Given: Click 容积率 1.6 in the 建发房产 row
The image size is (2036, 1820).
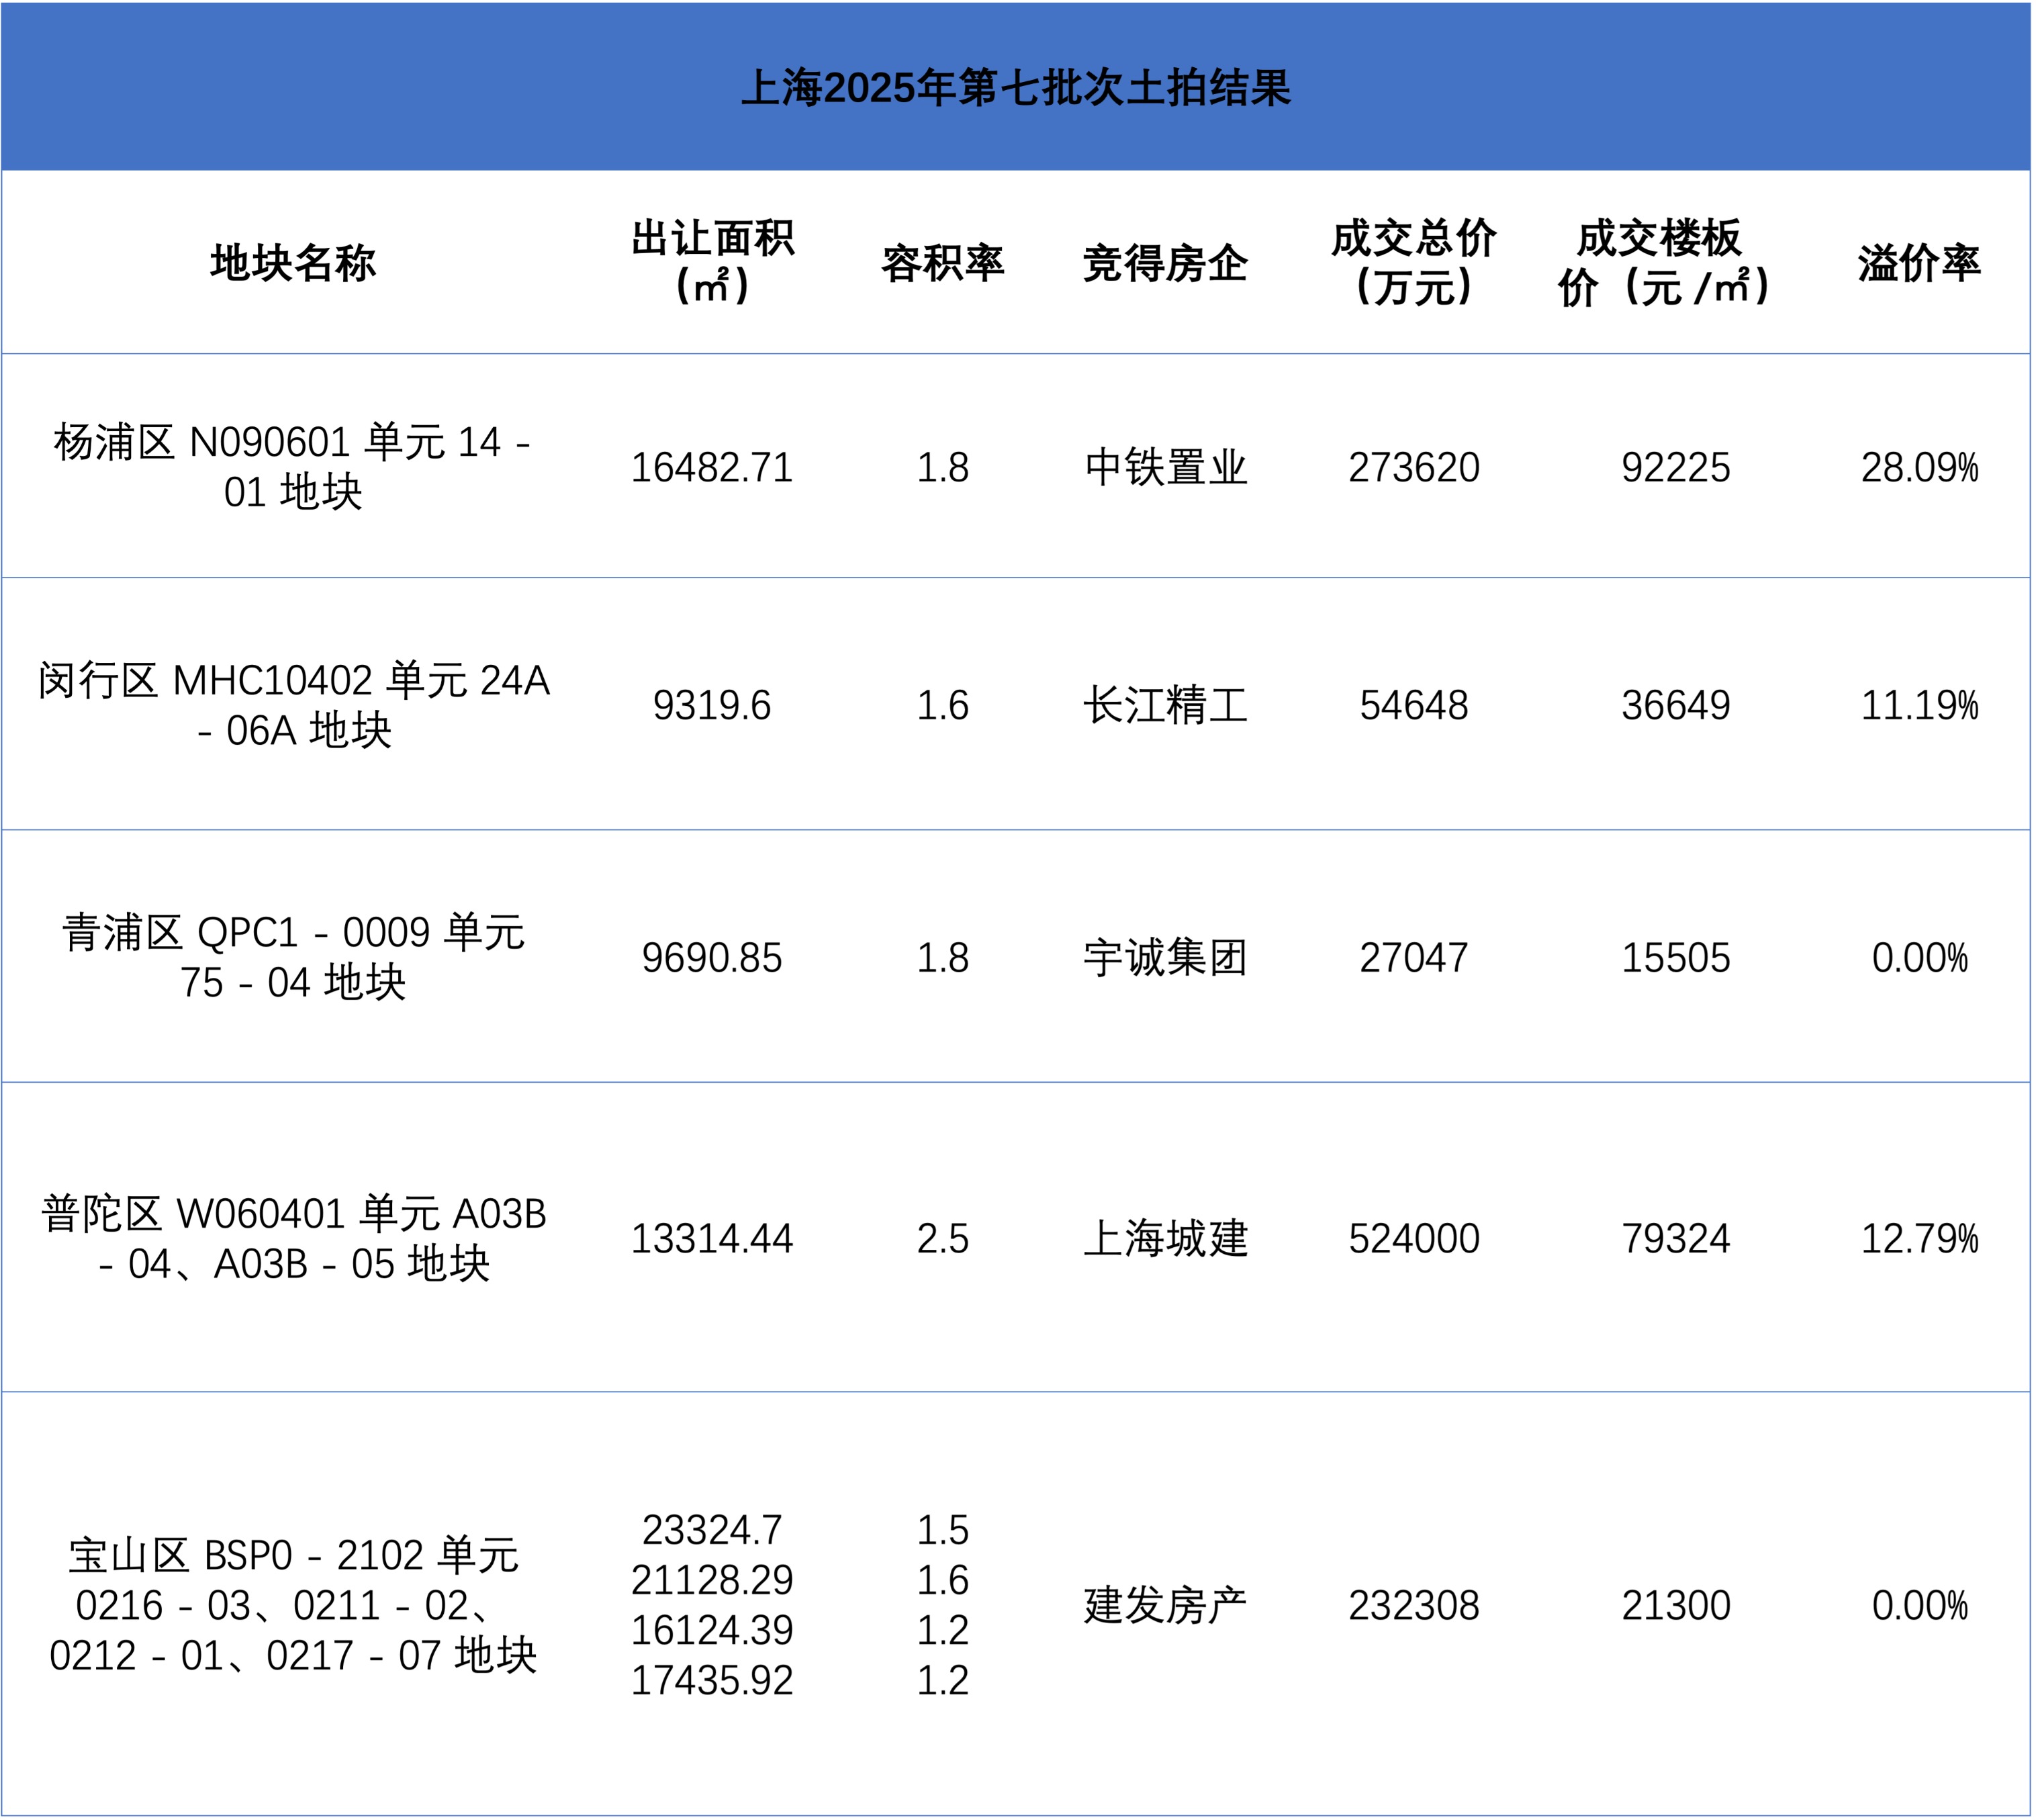Looking at the screenshot, I should [943, 1581].
